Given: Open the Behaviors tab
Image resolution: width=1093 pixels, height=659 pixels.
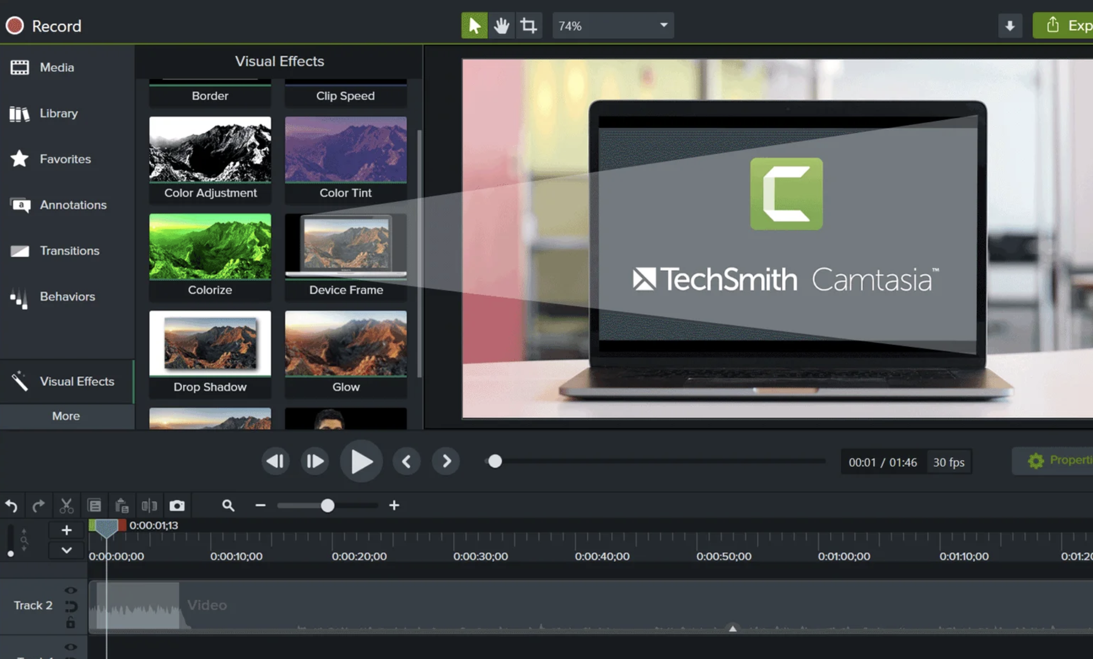Looking at the screenshot, I should [67, 297].
